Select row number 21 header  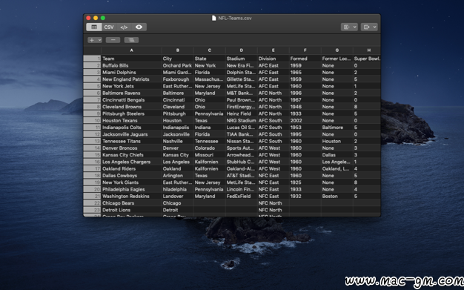pos(93,196)
